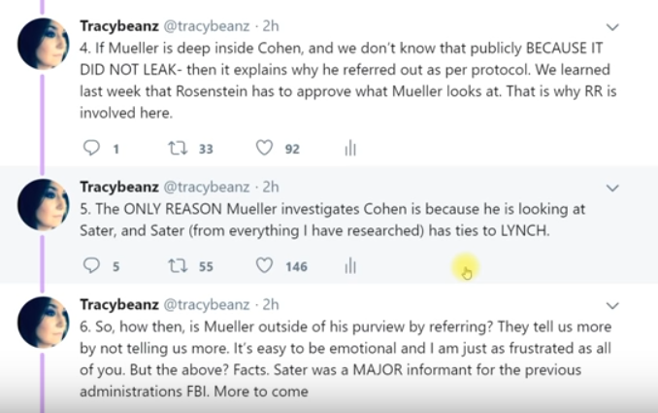Click @tracybeanz handle on tweet 5
This screenshot has height=413, width=658.
click(x=202, y=187)
